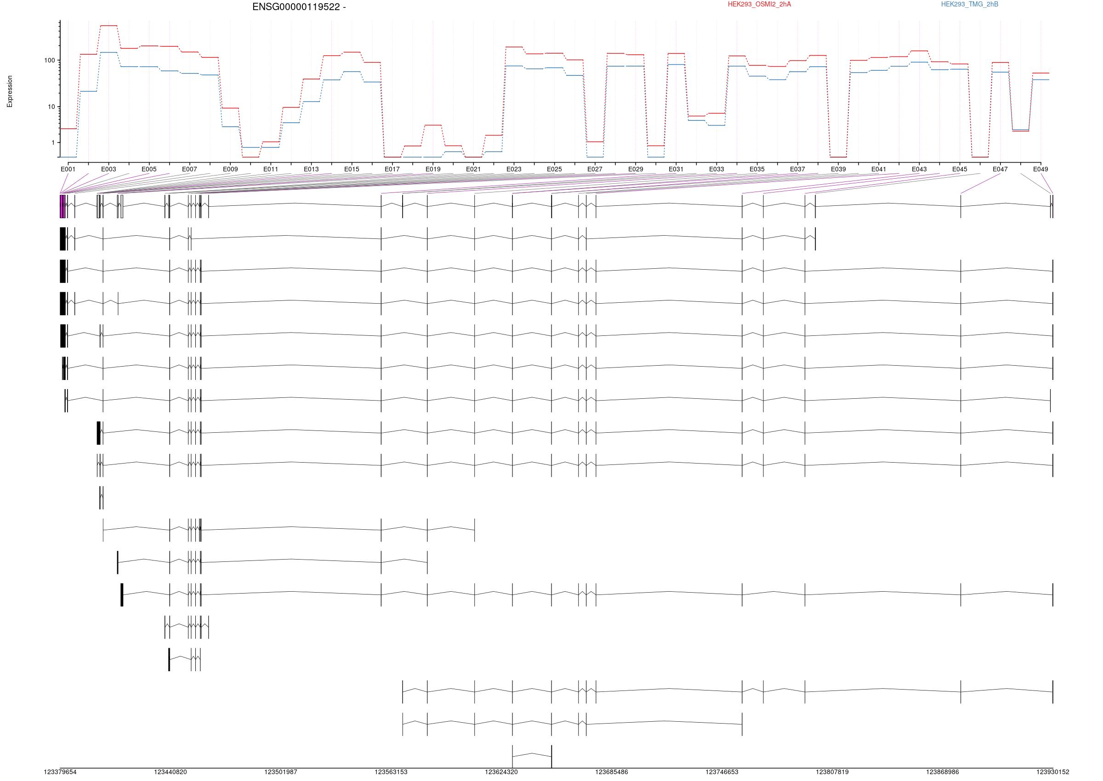This screenshot has width=1103, height=781.
Task: Click exon label E041
Action: pos(878,169)
